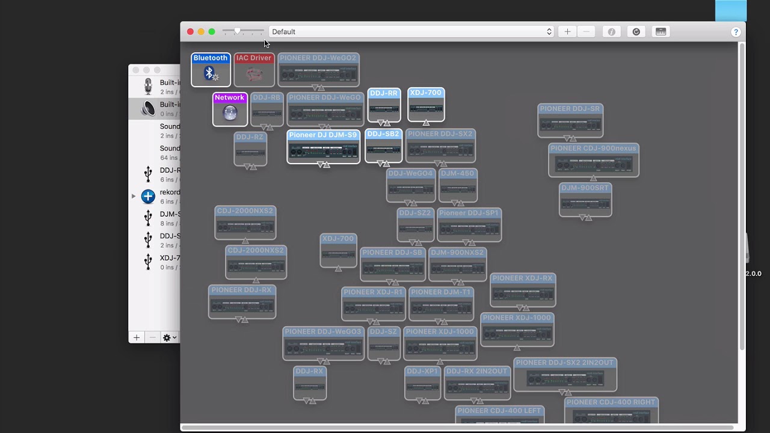Select the DJM-900NXS2 device icon

pos(457,265)
